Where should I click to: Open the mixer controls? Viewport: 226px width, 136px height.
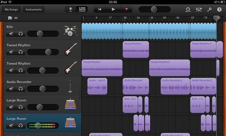coord(199,10)
